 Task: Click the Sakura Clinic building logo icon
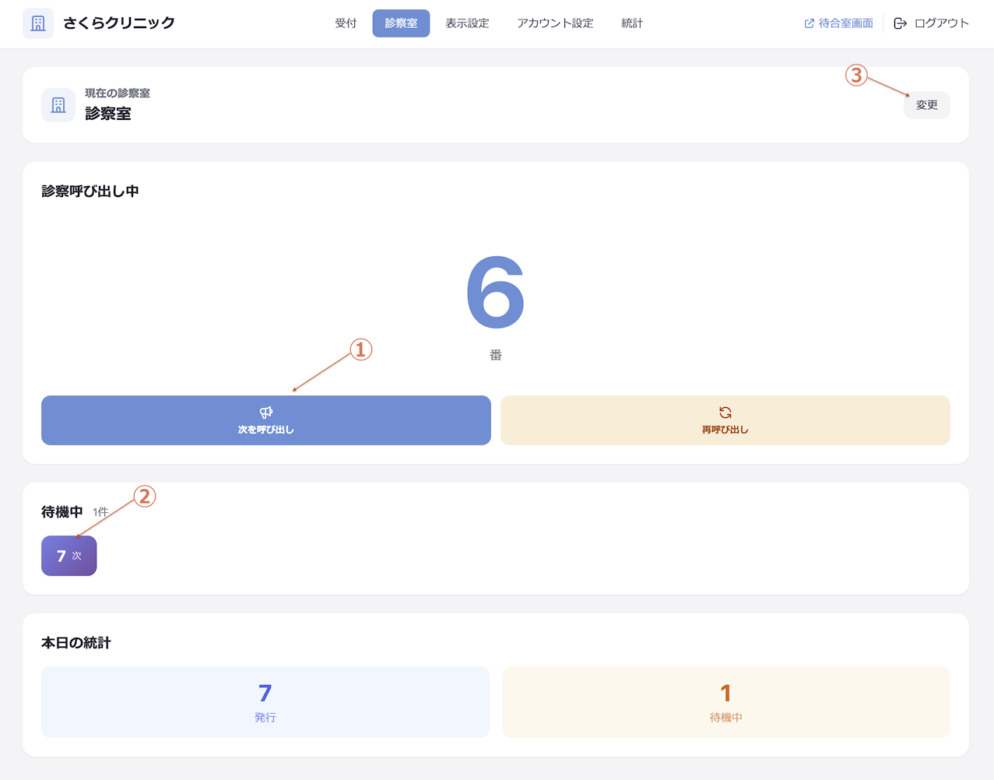[x=37, y=23]
